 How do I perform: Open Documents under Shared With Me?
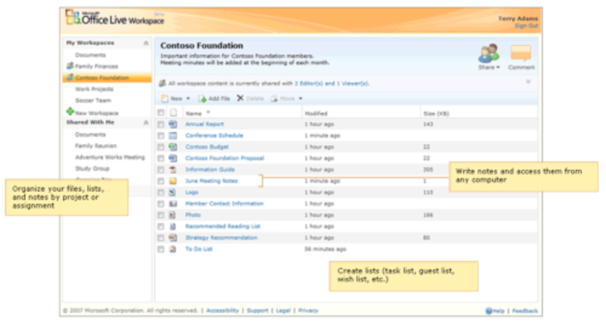(x=90, y=135)
